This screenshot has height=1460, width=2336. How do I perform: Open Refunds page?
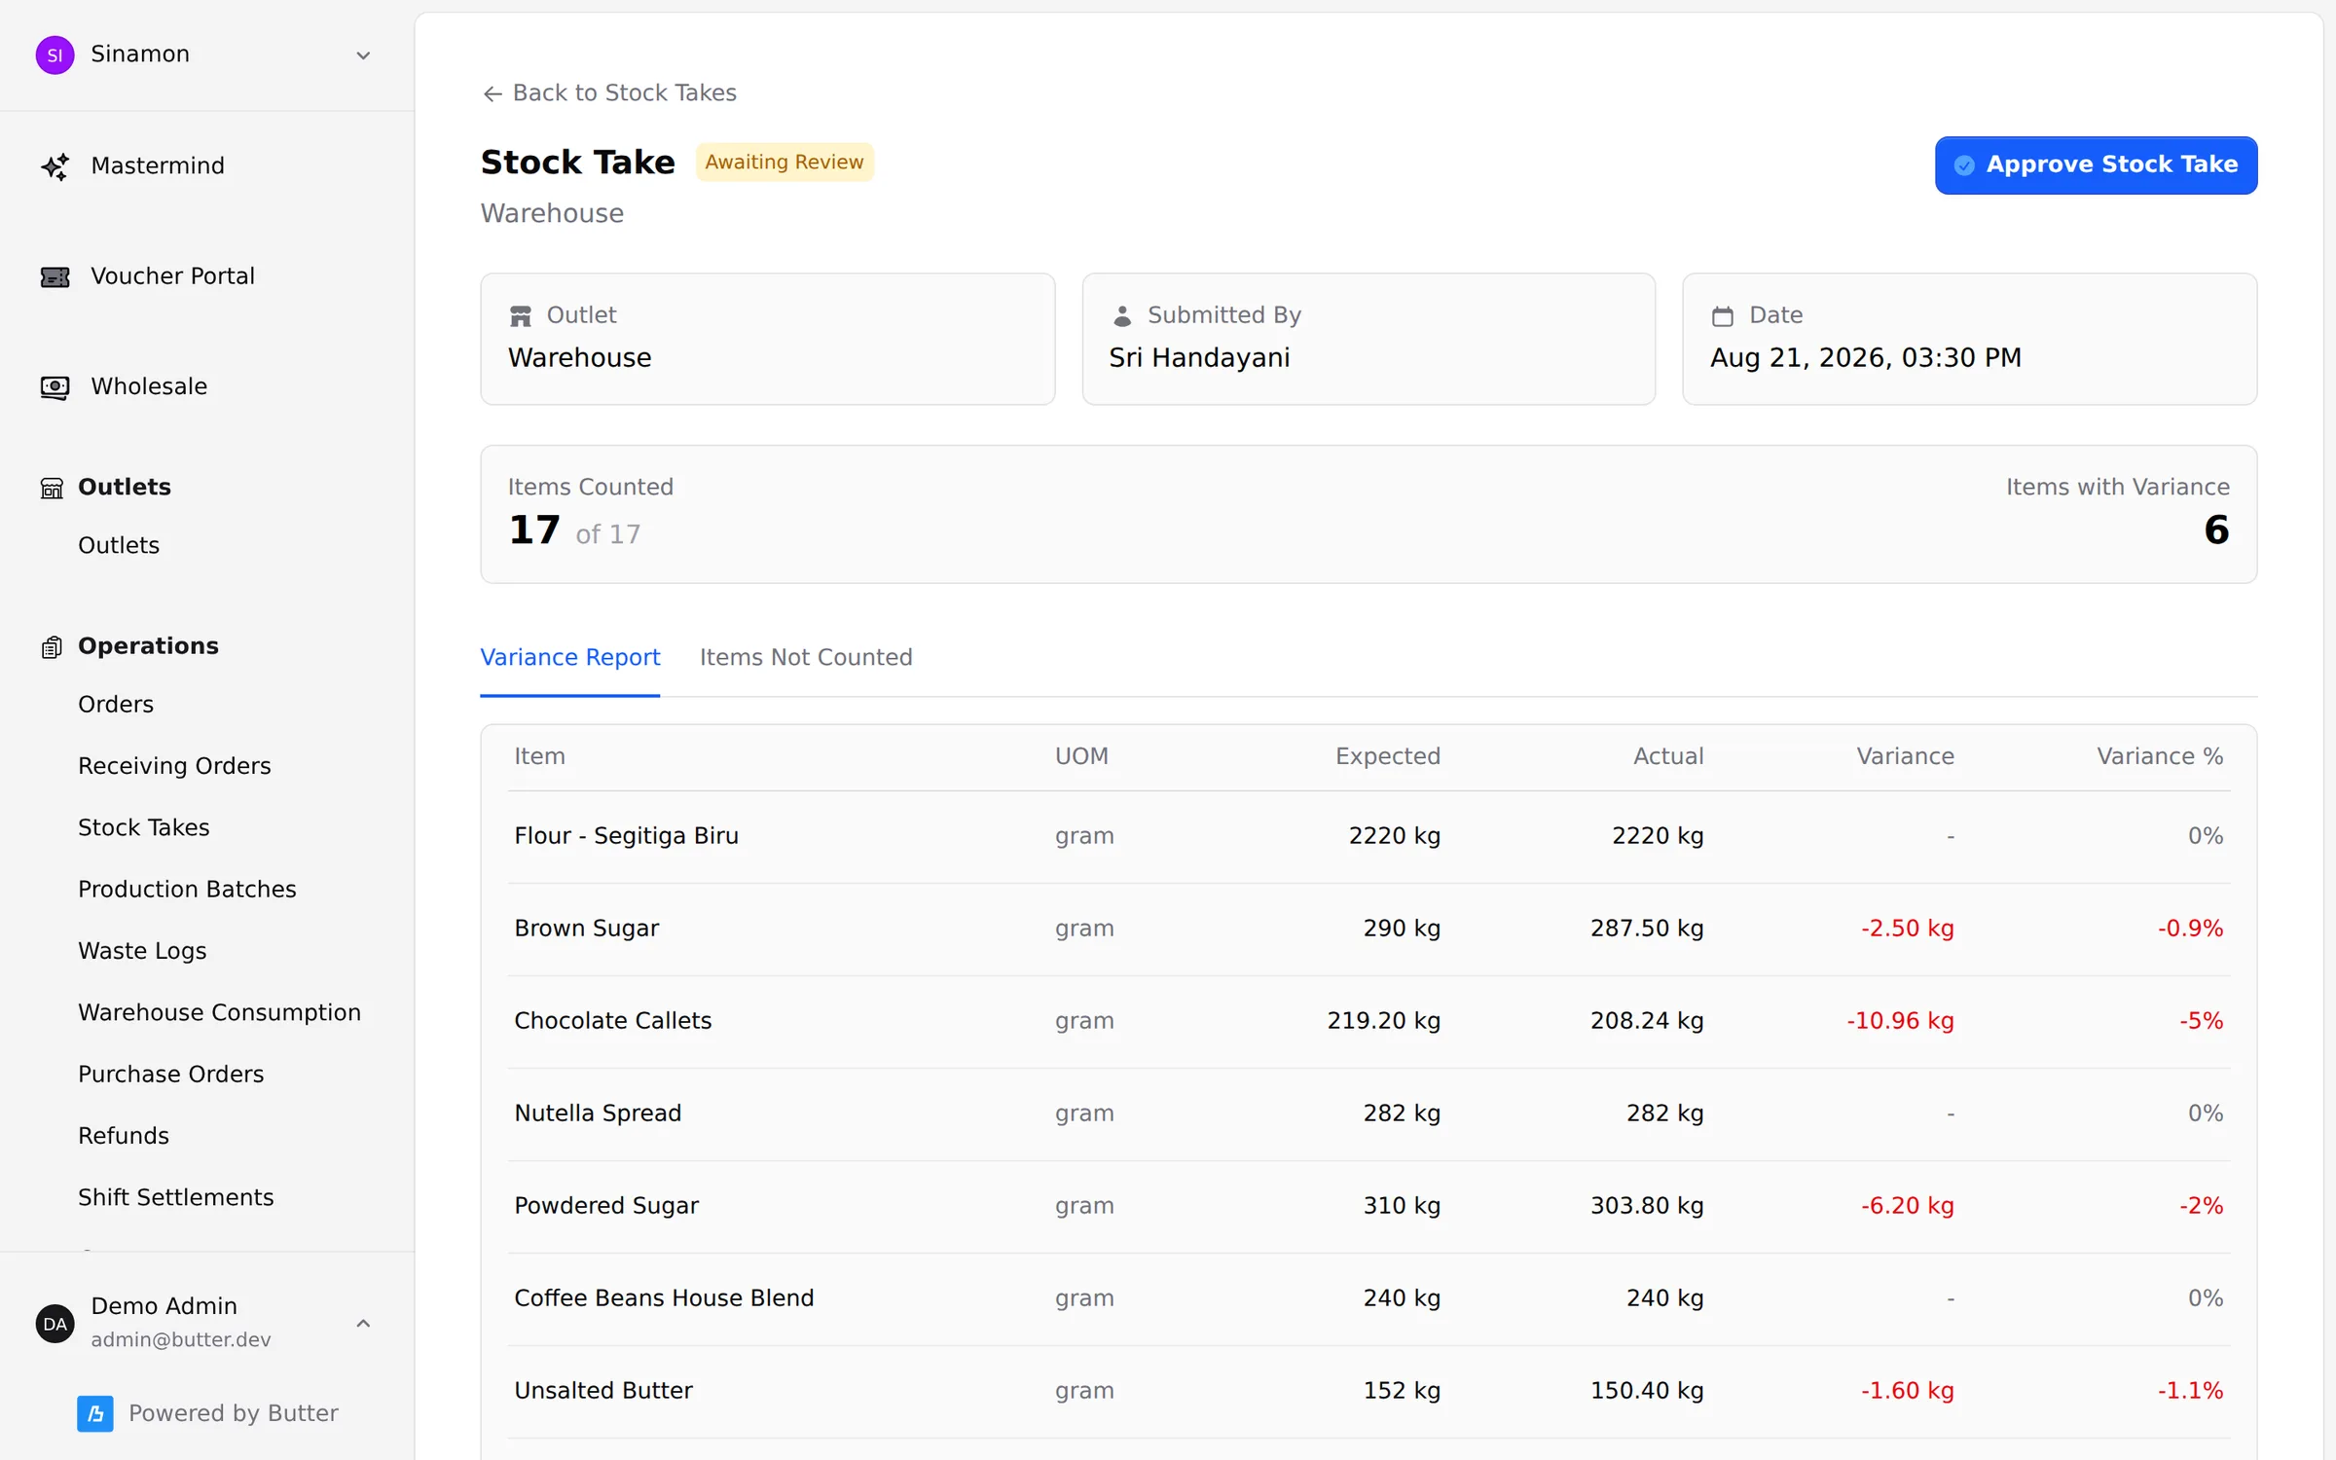pyautogui.click(x=124, y=1136)
